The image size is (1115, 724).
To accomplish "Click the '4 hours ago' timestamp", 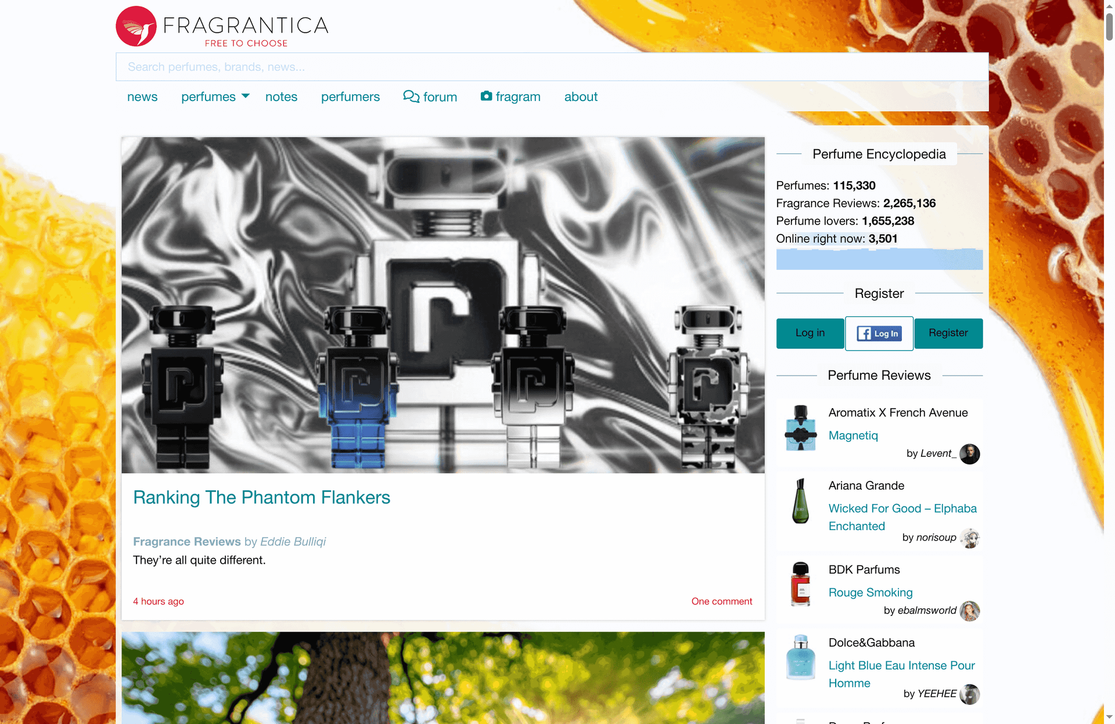I will [x=159, y=601].
